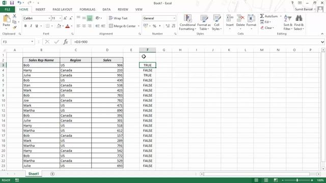Click the increase decimal icon

coord(168,26)
